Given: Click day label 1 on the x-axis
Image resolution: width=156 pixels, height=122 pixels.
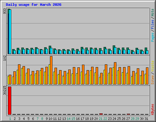Looking at the screenshot, I should tap(10, 119).
